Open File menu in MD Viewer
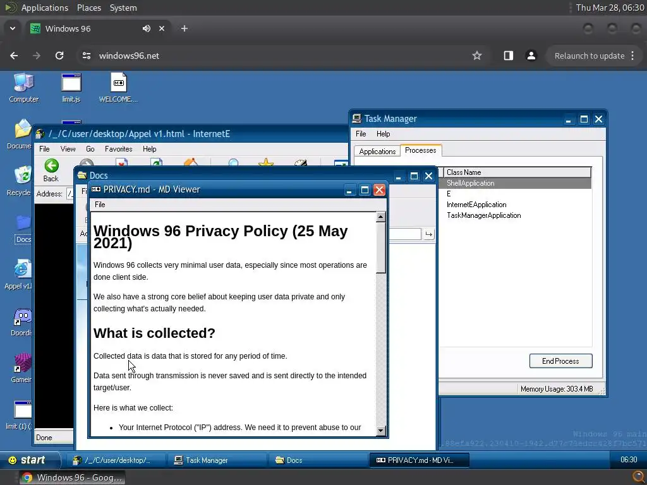The height and width of the screenshot is (485, 647). 100,205
